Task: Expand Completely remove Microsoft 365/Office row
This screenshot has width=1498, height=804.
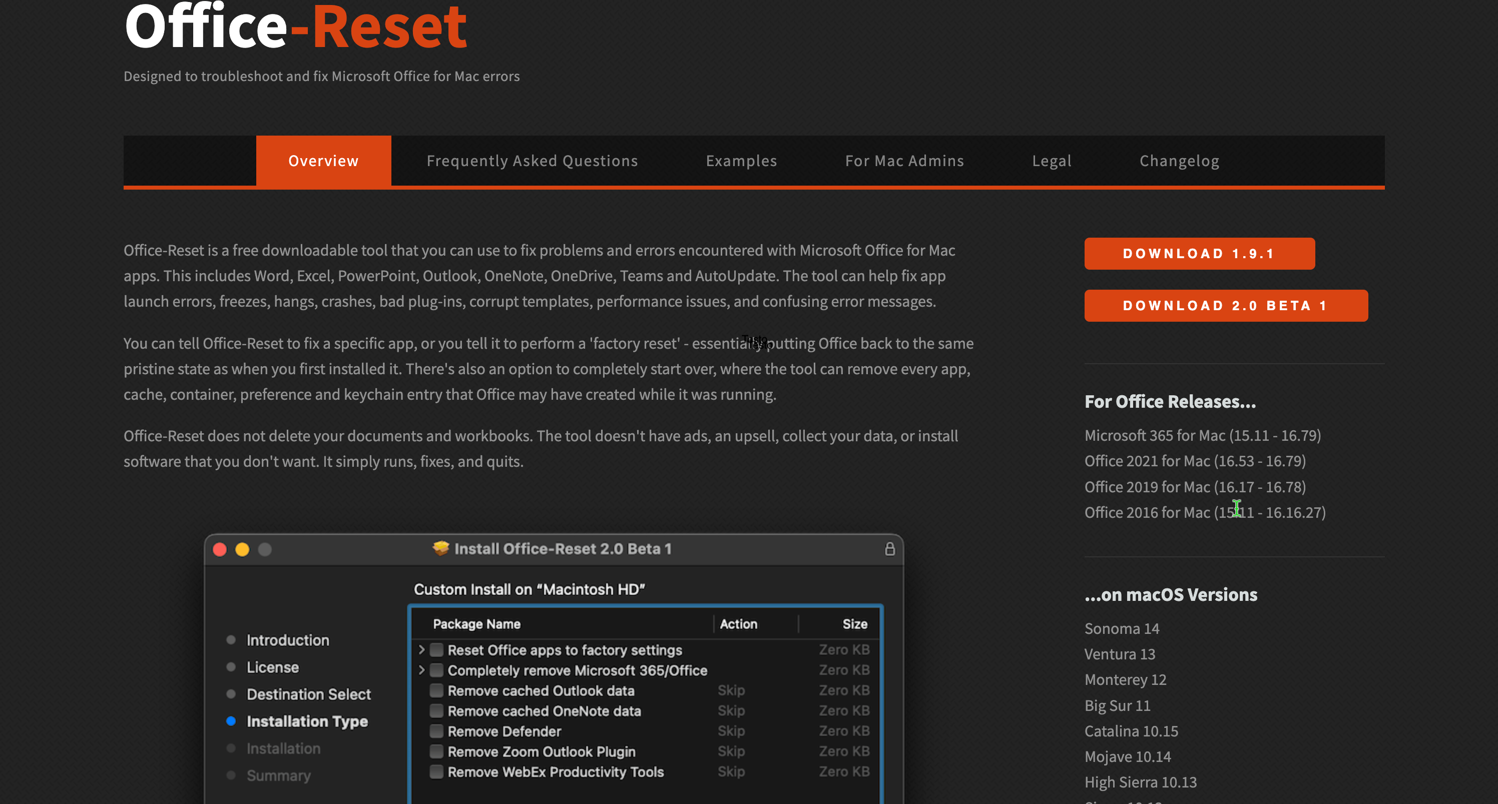Action: pyautogui.click(x=421, y=670)
